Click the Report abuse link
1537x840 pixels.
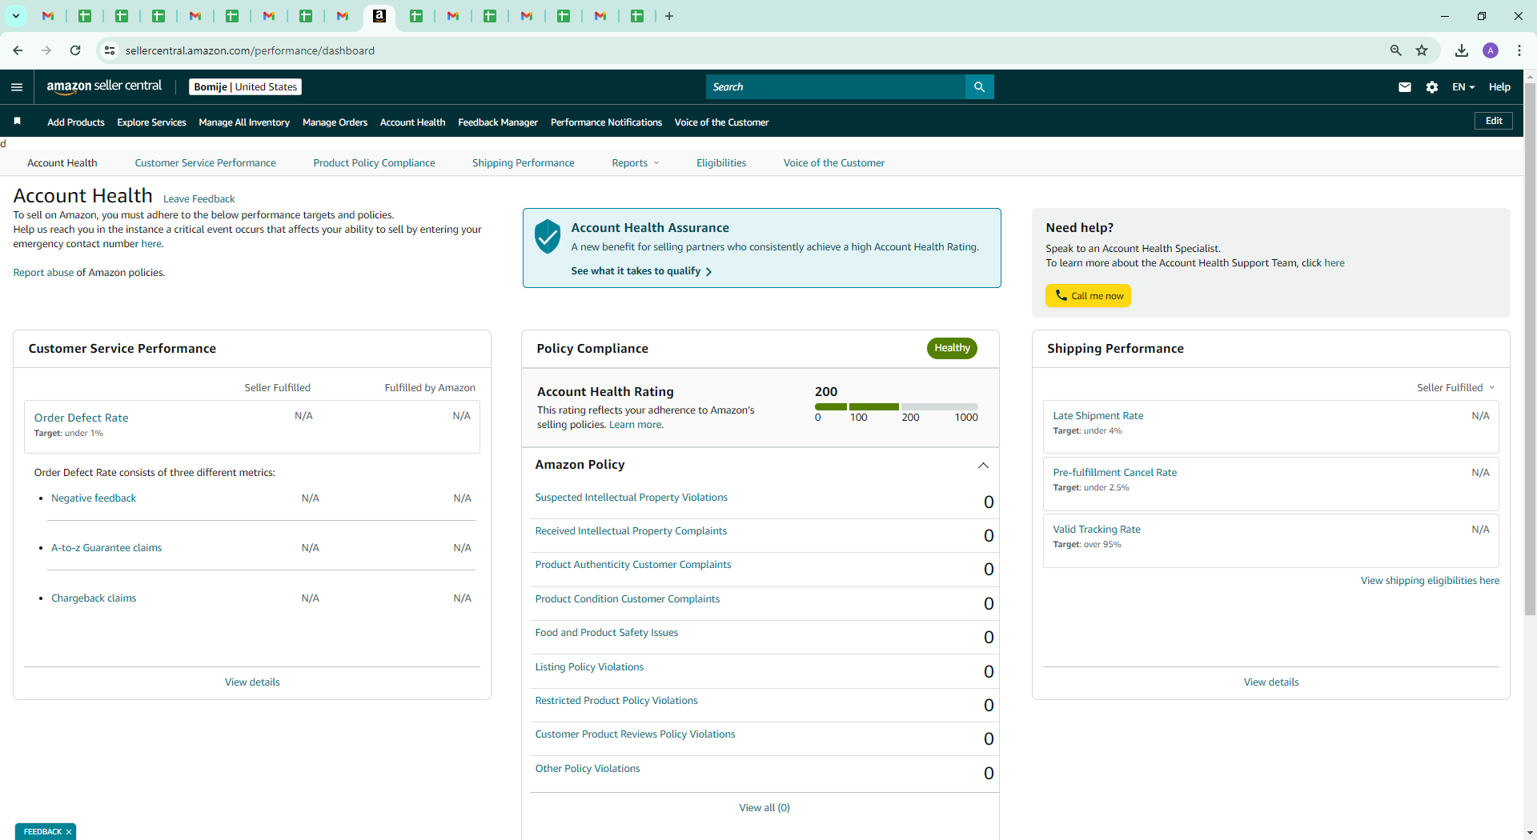(43, 273)
